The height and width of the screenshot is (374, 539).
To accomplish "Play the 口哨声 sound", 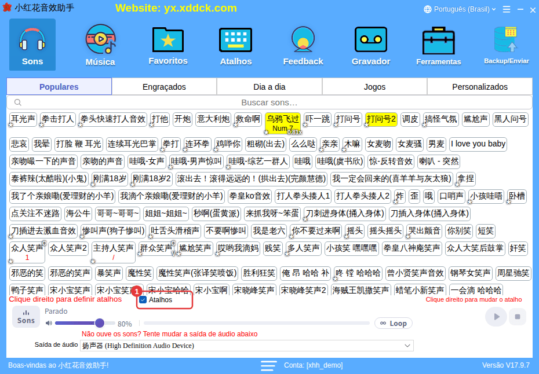I will click(x=451, y=196).
